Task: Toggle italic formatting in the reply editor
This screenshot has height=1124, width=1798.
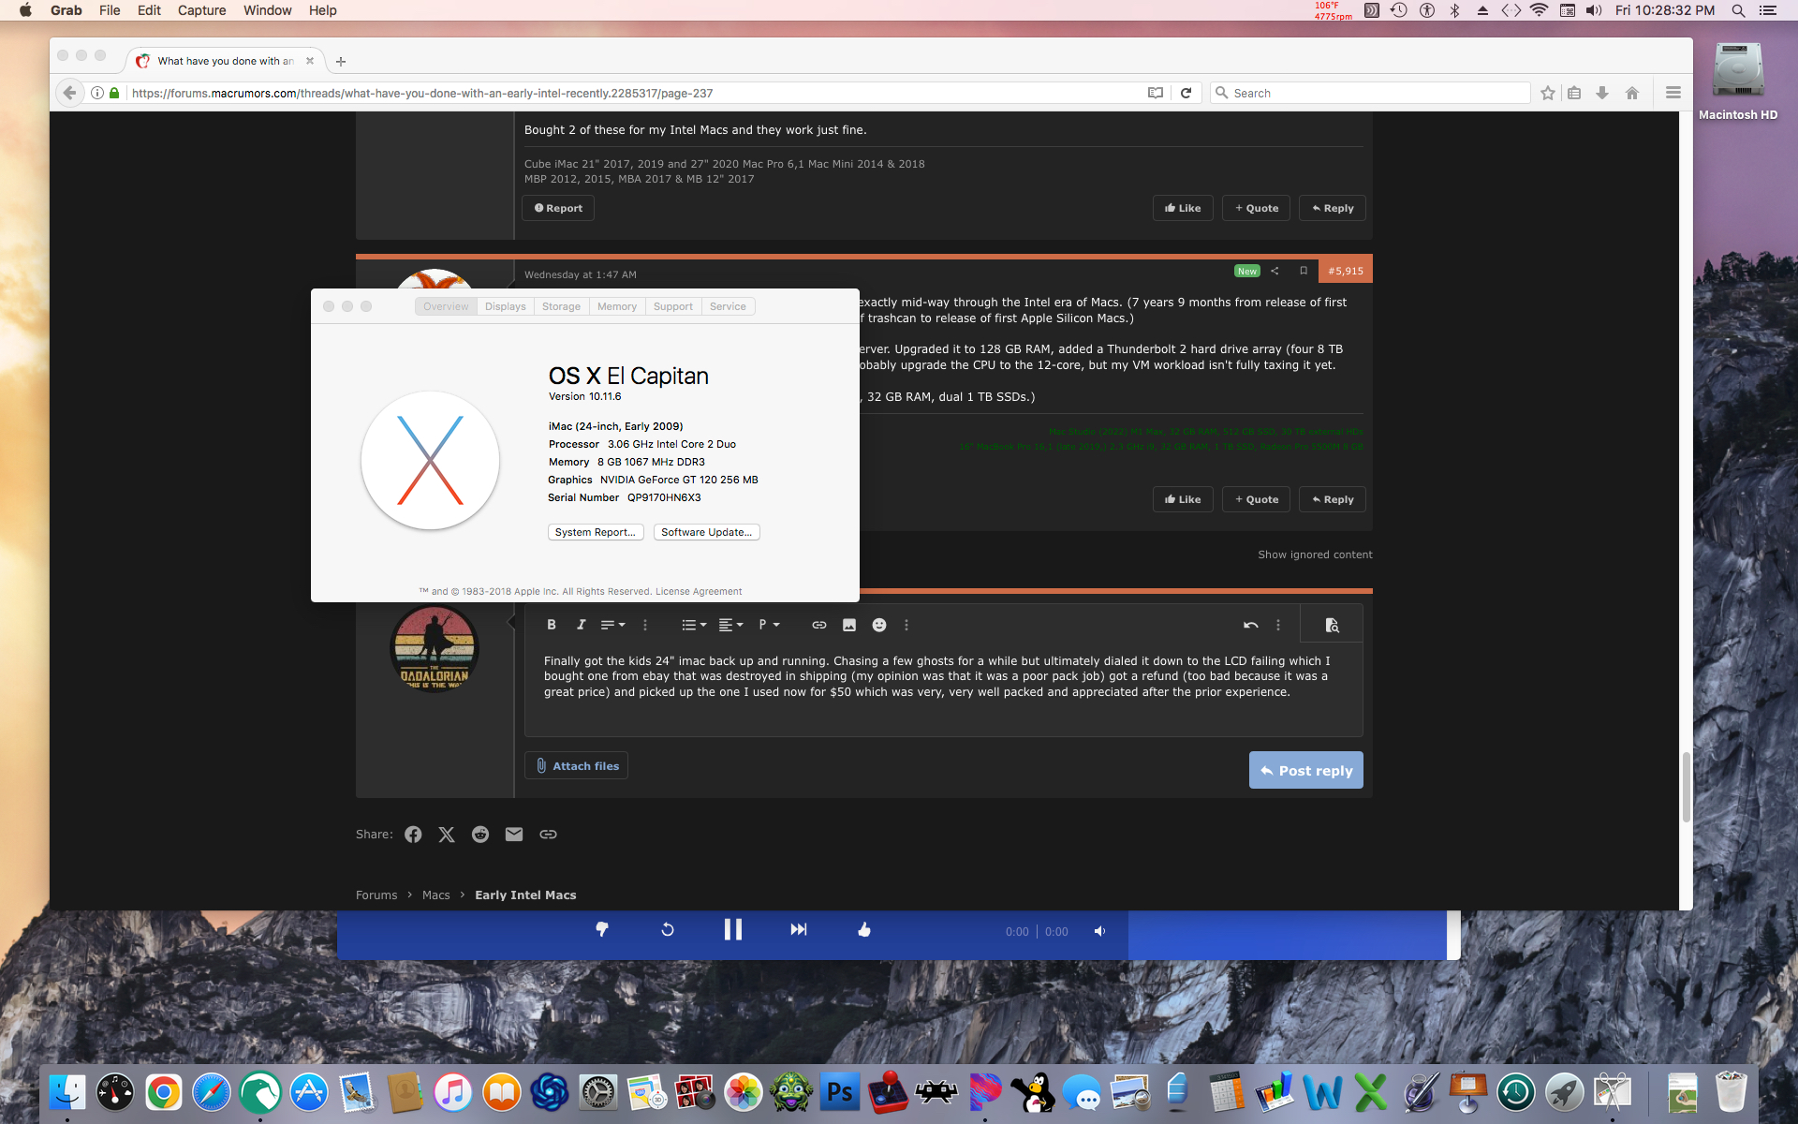Action: coord(581,625)
